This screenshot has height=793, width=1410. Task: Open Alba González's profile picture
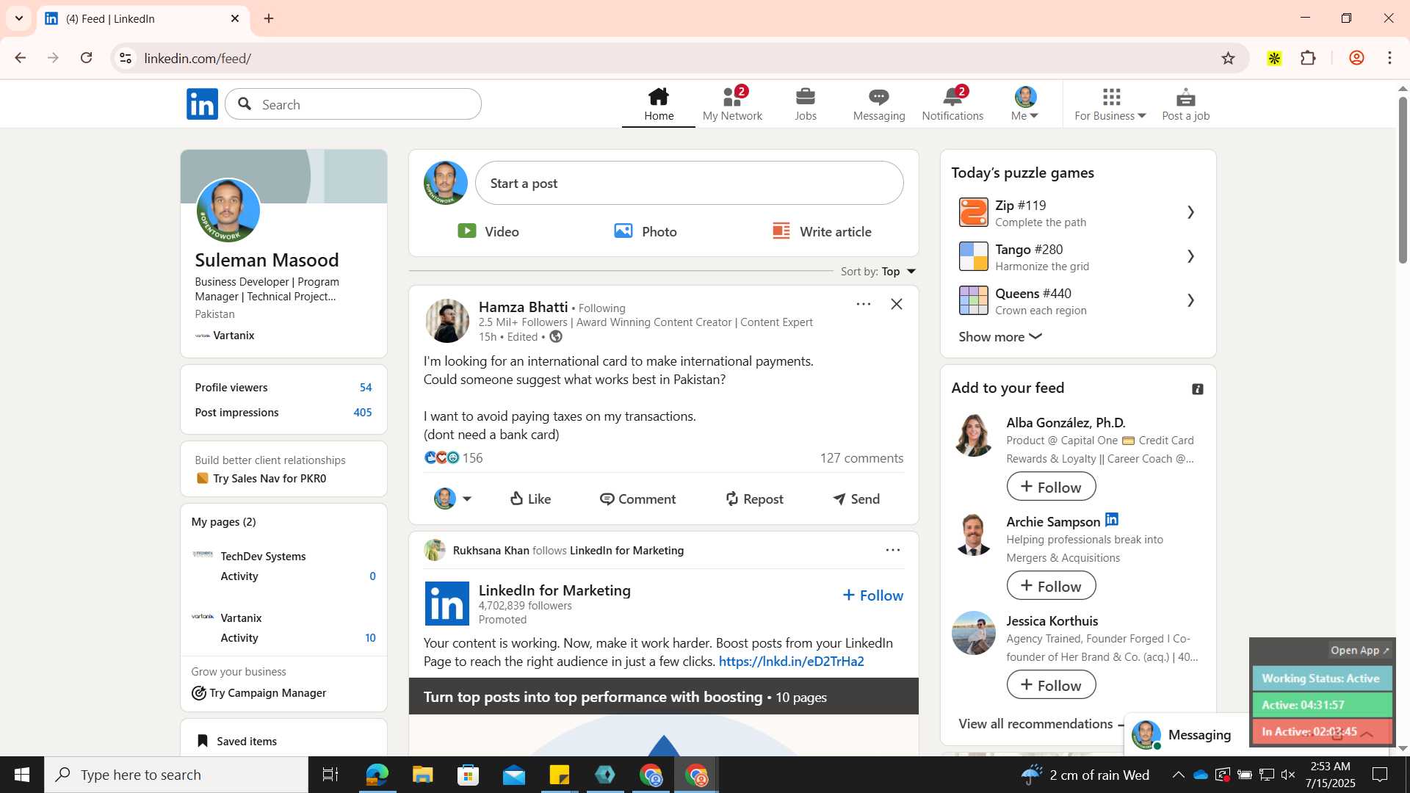click(x=974, y=435)
